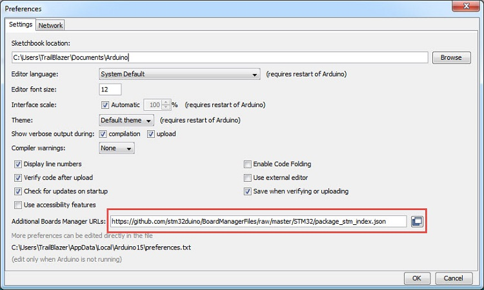Open the Theme dropdown

pos(126,121)
